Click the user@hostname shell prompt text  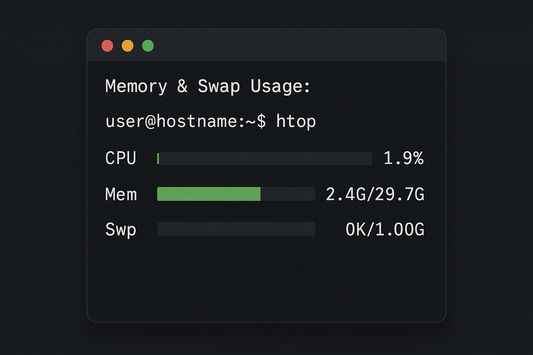pyautogui.click(x=186, y=122)
